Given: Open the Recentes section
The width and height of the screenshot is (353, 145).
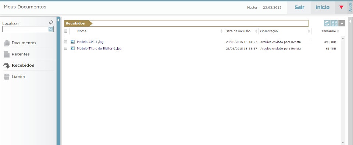Looking at the screenshot, I should pos(21,54).
